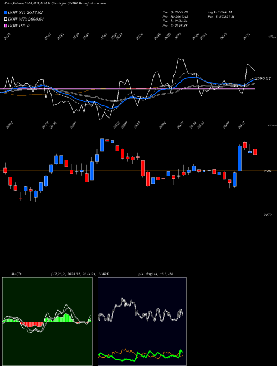Click the blue DOW ST legend swatch

click(x=6, y=12)
